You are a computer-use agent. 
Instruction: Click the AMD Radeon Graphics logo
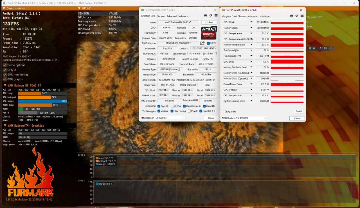(209, 33)
